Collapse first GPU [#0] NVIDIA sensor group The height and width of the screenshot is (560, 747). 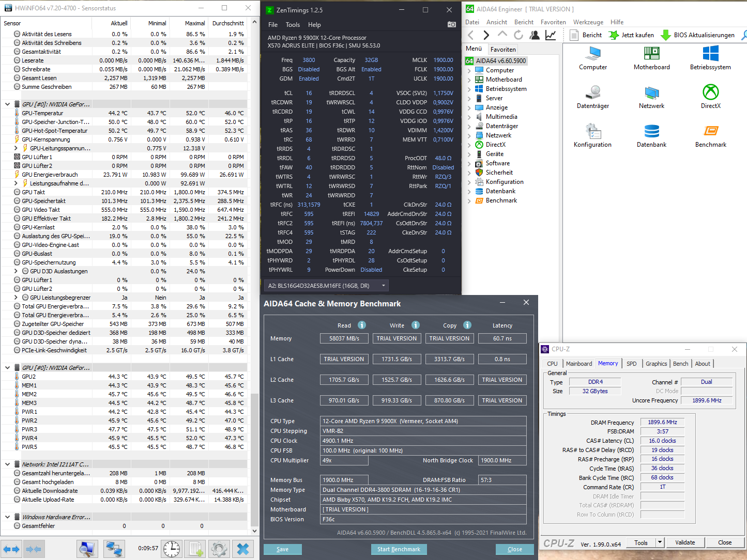pyautogui.click(x=7, y=104)
